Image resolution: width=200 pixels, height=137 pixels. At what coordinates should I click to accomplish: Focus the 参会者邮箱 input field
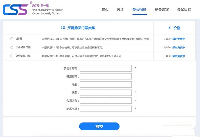coord(106,68)
